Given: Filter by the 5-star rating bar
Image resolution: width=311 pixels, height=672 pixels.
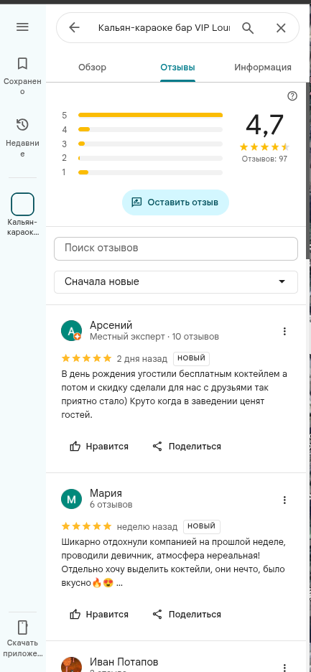Looking at the screenshot, I should tap(142, 116).
